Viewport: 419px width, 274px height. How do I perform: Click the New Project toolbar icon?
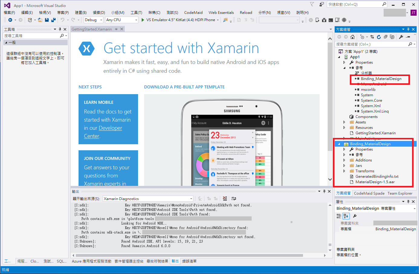pyautogui.click(x=30, y=20)
